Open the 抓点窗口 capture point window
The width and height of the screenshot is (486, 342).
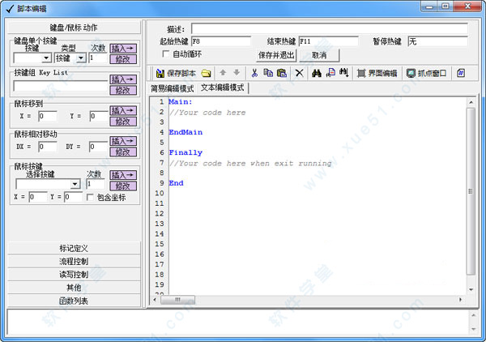coord(426,73)
